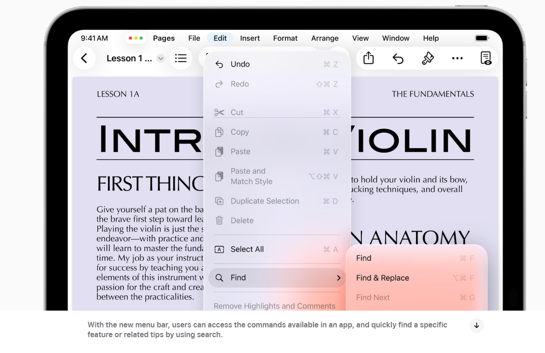Click the red window close dot
The height and width of the screenshot is (353, 545).
click(x=130, y=38)
